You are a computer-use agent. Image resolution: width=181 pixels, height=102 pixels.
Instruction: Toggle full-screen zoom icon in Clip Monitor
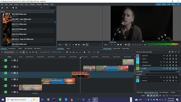coord(87,45)
